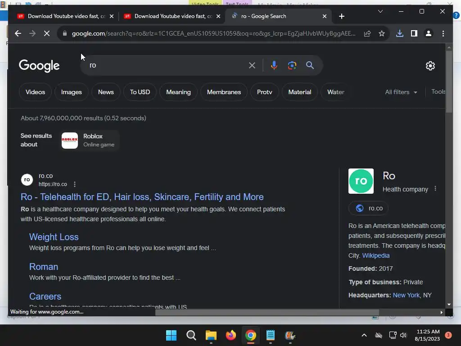Click the Ro logo in knowledge panel

click(x=361, y=181)
